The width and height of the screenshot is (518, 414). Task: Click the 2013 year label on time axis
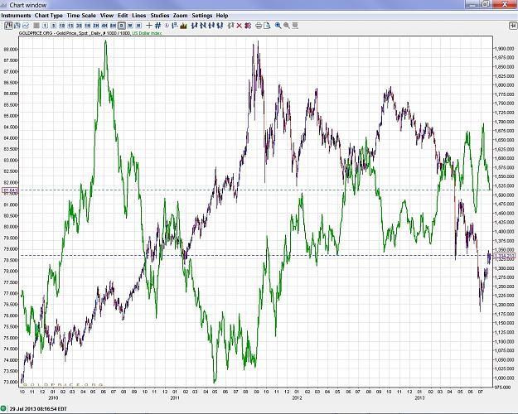coord(419,397)
